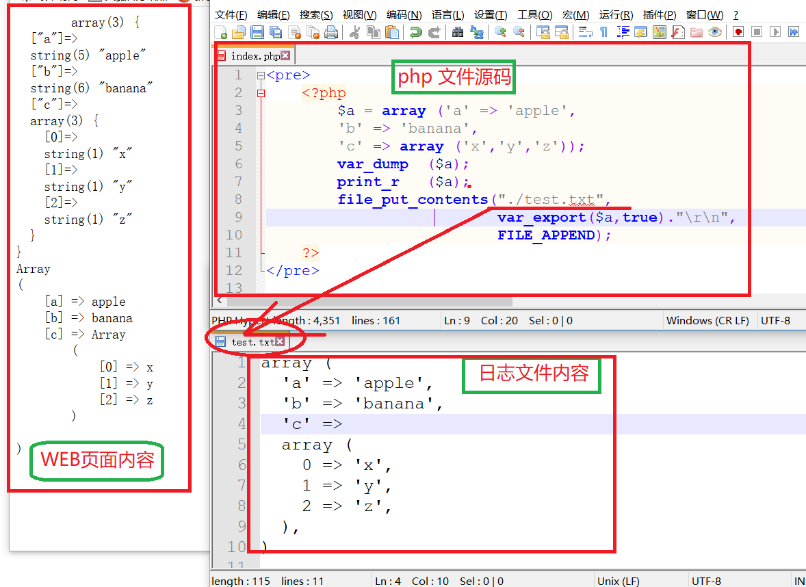Open the 编码(N) encoding menu

(404, 15)
